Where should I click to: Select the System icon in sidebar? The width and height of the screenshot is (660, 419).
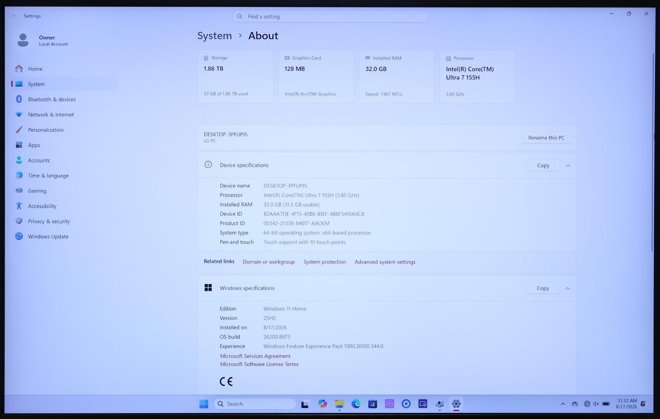click(x=19, y=84)
